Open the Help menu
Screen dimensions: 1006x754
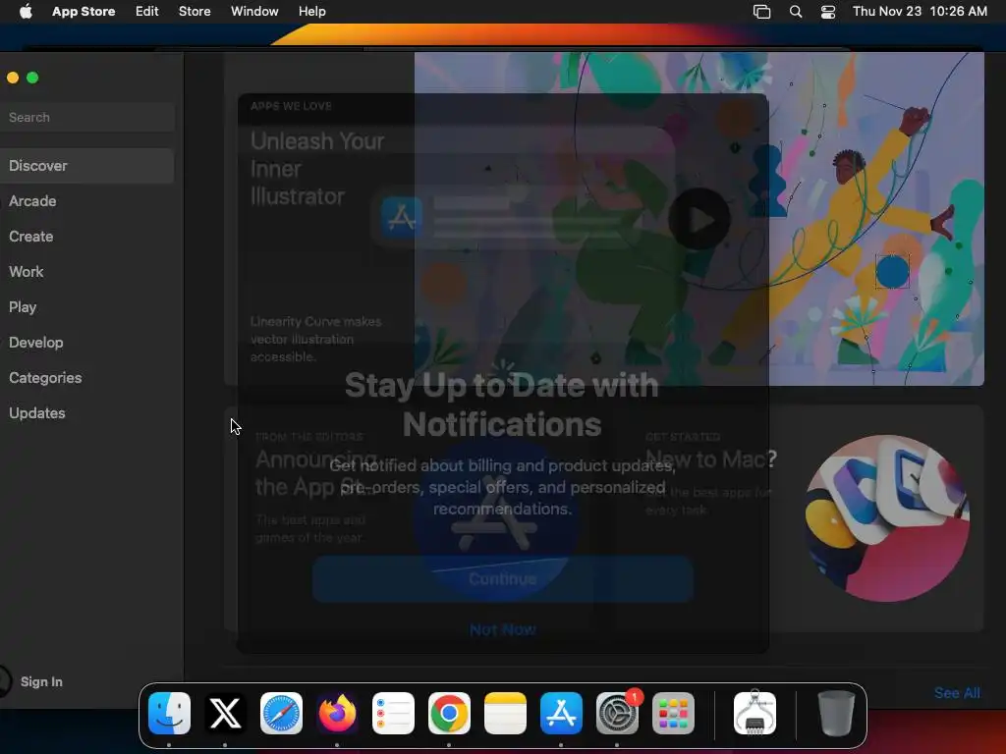click(311, 12)
